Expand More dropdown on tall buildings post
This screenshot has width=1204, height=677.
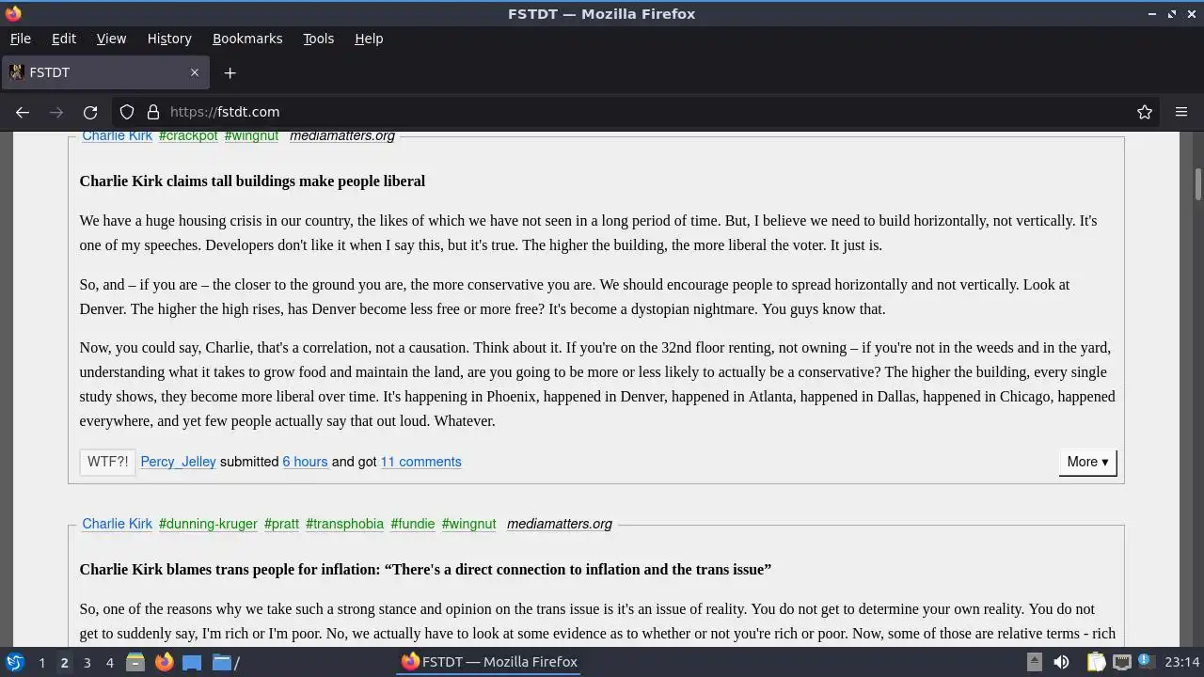point(1087,462)
